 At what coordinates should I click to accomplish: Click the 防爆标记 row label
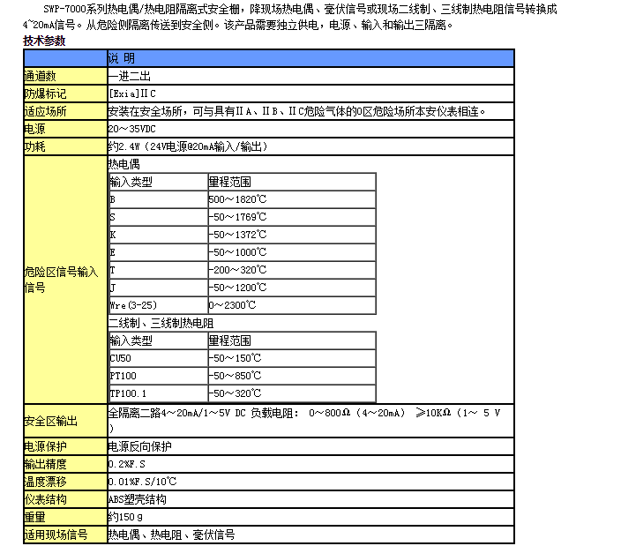pos(46,93)
